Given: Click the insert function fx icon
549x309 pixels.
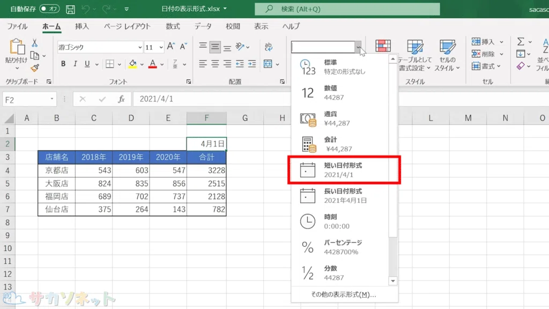Looking at the screenshot, I should [121, 99].
